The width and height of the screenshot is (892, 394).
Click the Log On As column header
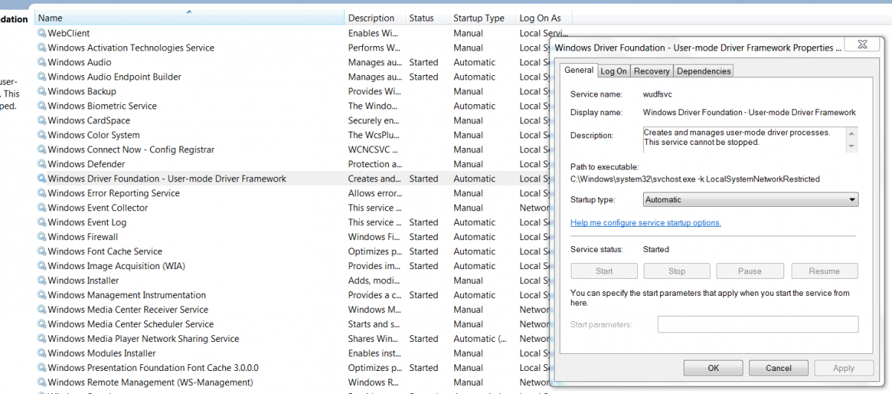(x=544, y=18)
